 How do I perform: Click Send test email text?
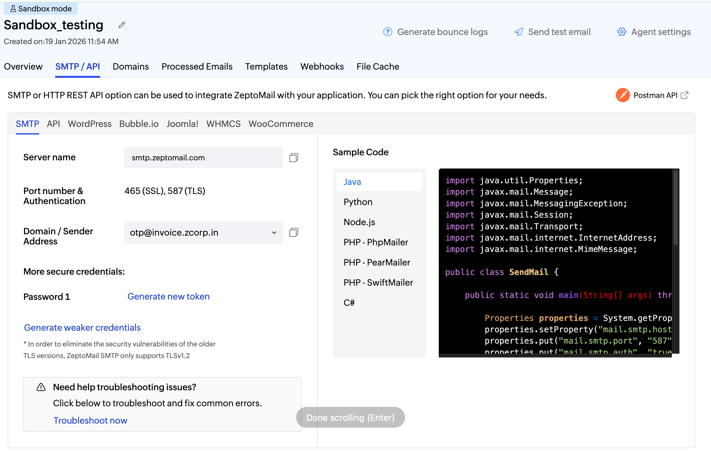(x=559, y=32)
